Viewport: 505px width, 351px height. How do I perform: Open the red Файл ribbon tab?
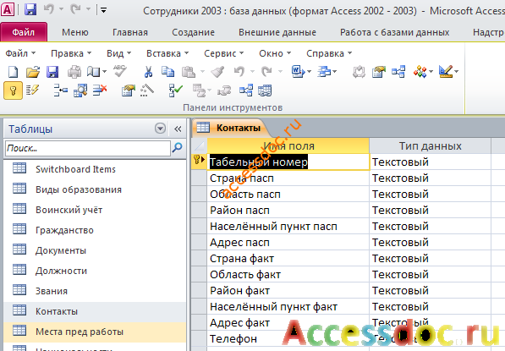24,32
